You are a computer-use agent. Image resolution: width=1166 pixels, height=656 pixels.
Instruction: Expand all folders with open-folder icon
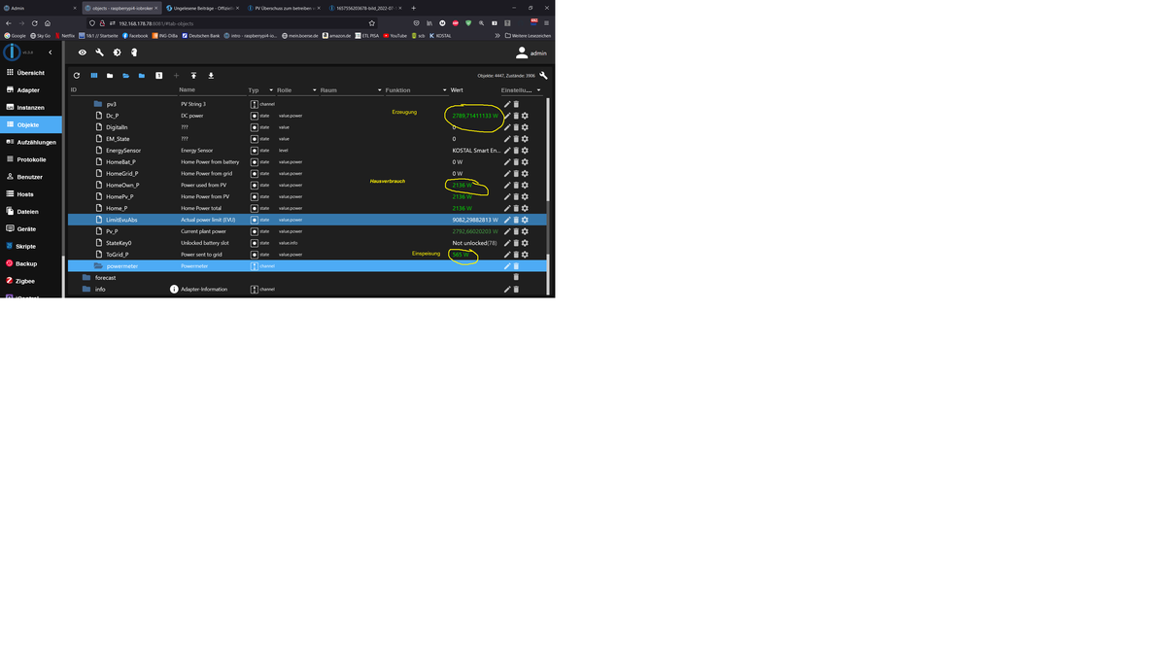(x=125, y=75)
